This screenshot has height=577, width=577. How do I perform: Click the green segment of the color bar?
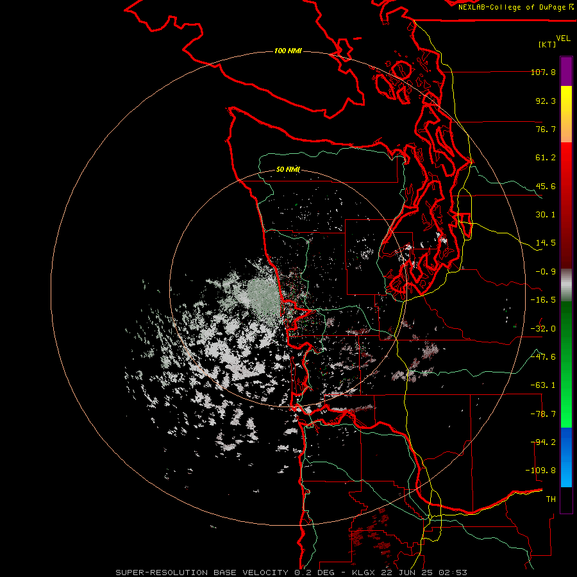pyautogui.click(x=566, y=364)
